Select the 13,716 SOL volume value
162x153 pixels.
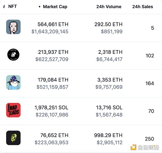[109, 107]
